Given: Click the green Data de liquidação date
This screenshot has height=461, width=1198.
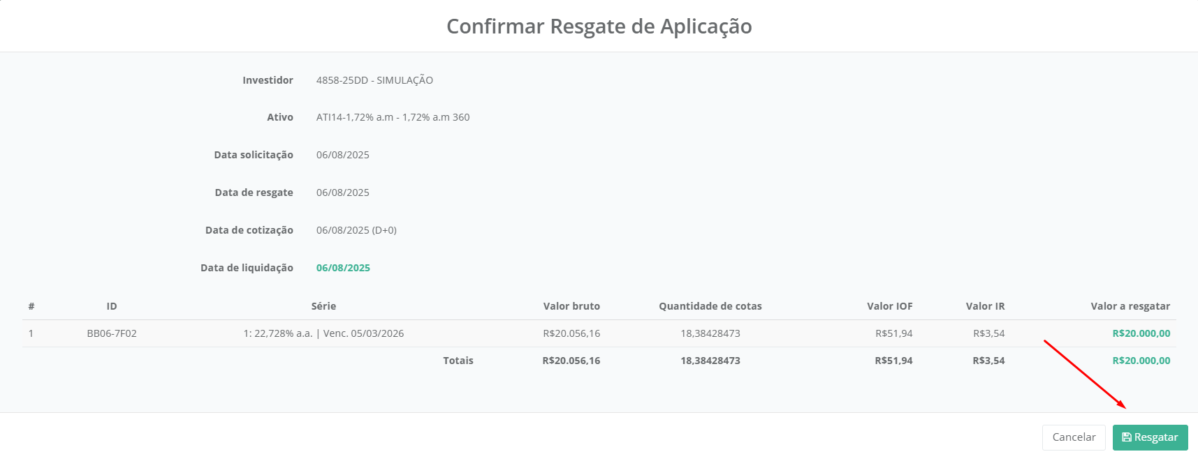Looking at the screenshot, I should [x=343, y=268].
